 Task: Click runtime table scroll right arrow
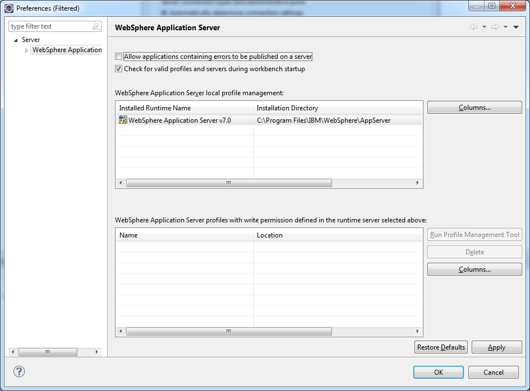417,183
